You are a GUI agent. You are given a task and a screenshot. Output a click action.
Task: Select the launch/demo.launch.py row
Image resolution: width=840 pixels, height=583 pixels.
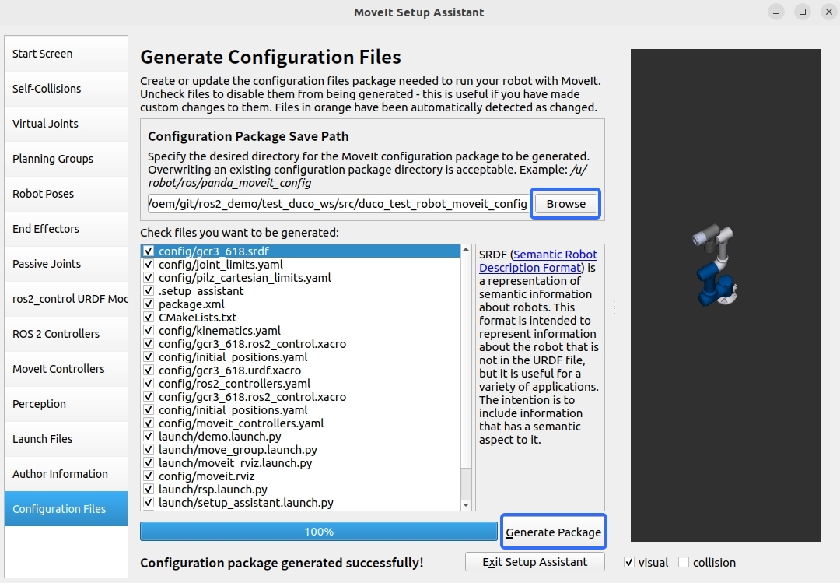point(300,437)
